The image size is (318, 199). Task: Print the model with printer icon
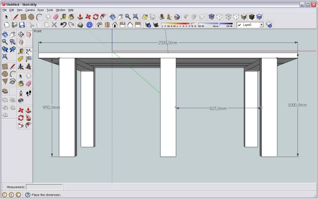coord(81,25)
